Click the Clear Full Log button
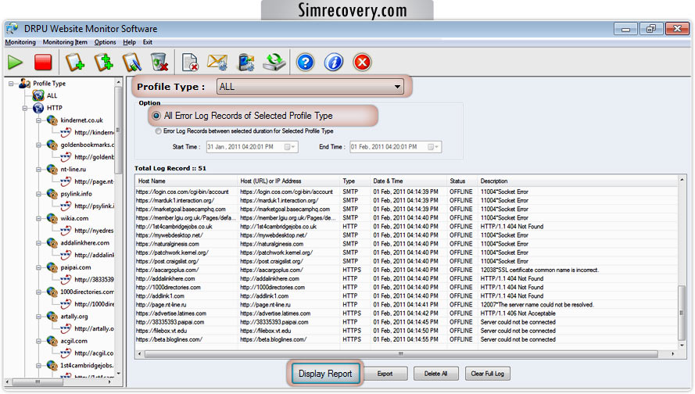 point(487,374)
